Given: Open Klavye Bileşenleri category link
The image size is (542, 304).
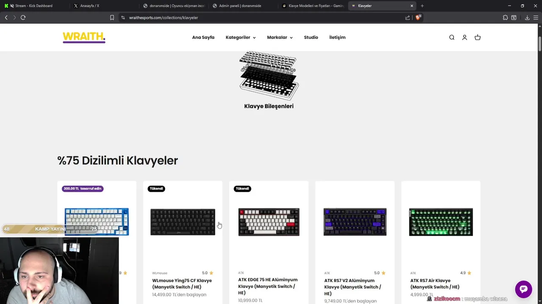Looking at the screenshot, I should tap(269, 106).
